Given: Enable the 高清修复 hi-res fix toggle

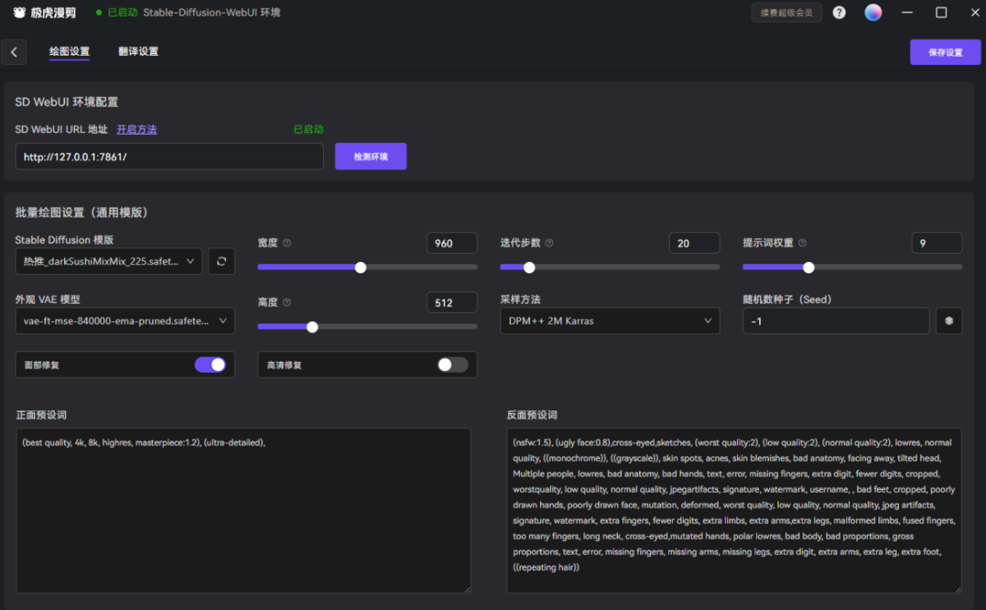Looking at the screenshot, I should click(453, 365).
